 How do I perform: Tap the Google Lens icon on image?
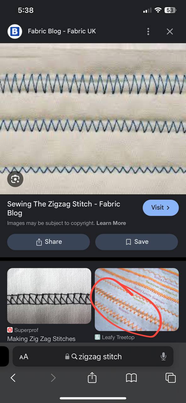point(15,179)
